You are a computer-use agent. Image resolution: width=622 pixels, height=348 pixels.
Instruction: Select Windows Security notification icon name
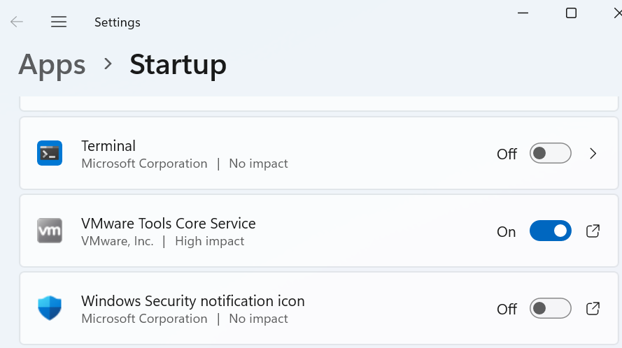(x=192, y=301)
